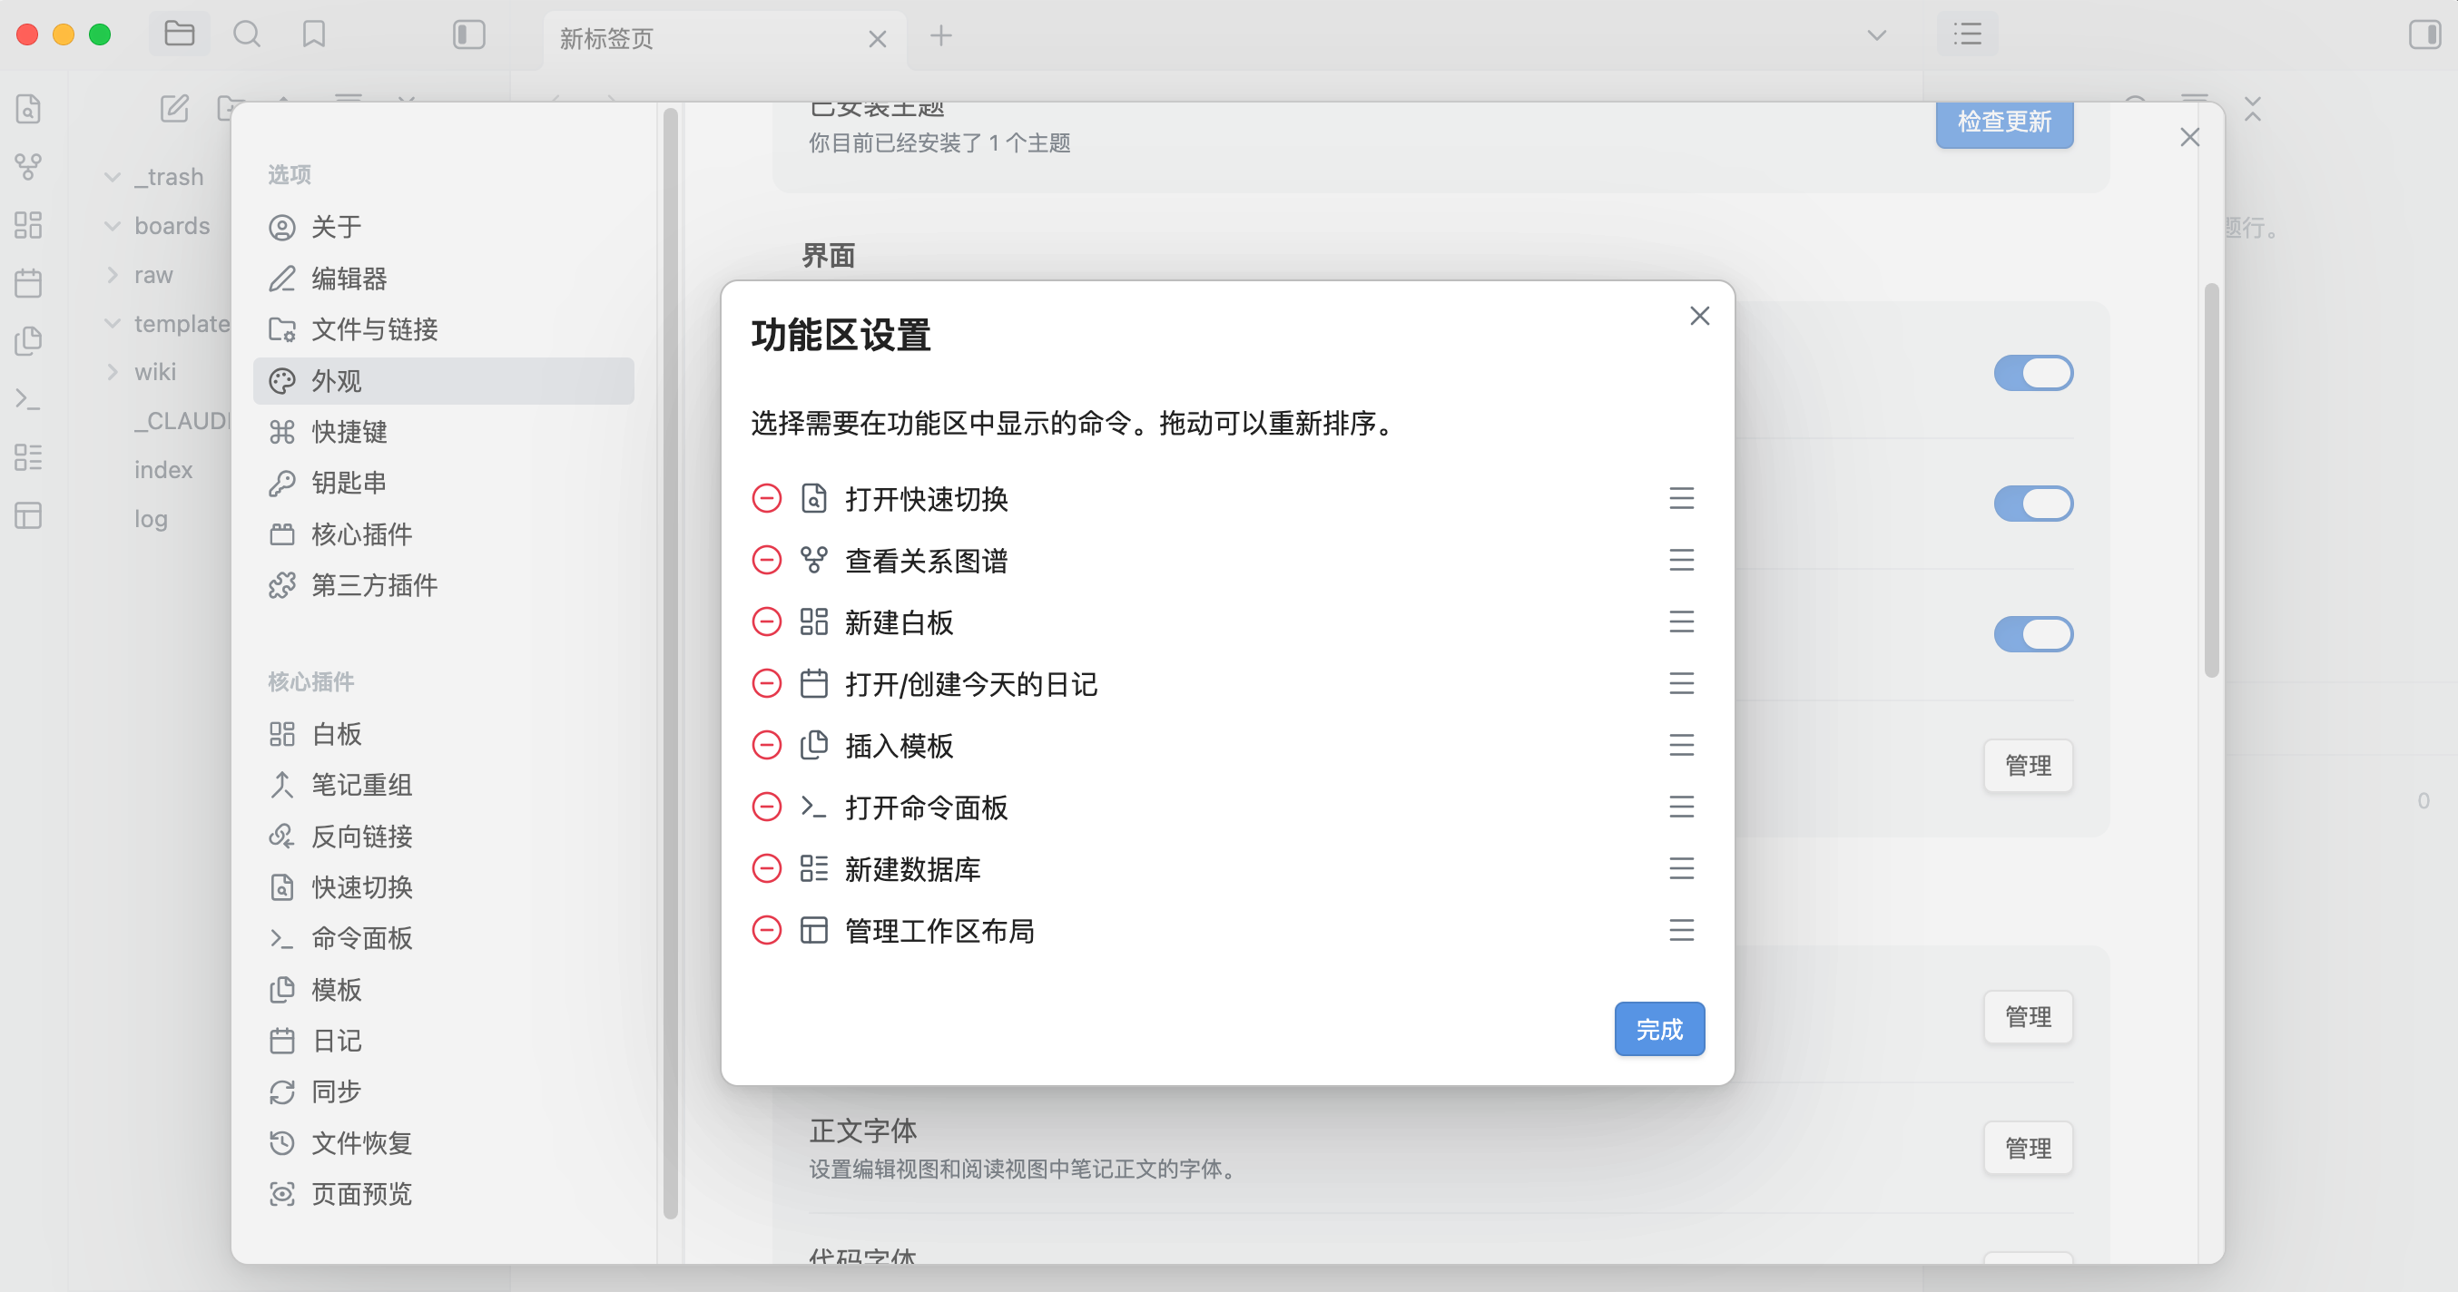This screenshot has height=1292, width=2458.
Task: Remove 打开快速切换 from the ribbon
Action: click(x=766, y=498)
